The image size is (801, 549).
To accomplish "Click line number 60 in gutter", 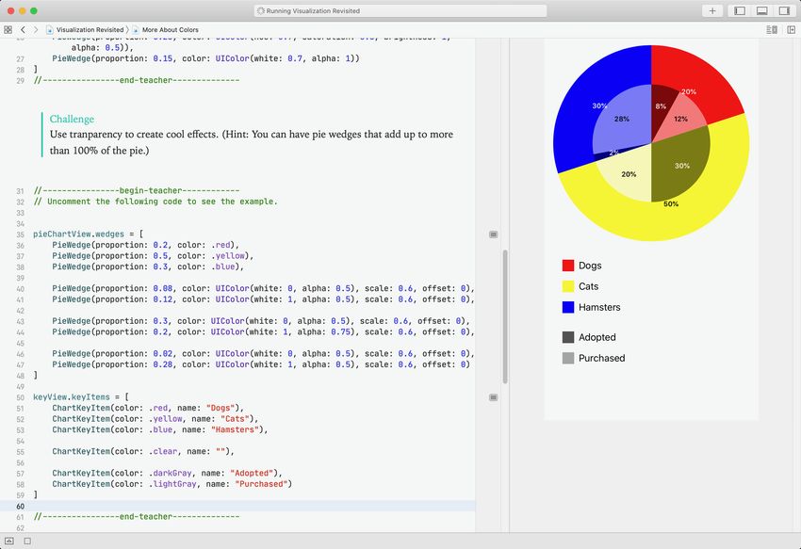I will click(x=20, y=506).
